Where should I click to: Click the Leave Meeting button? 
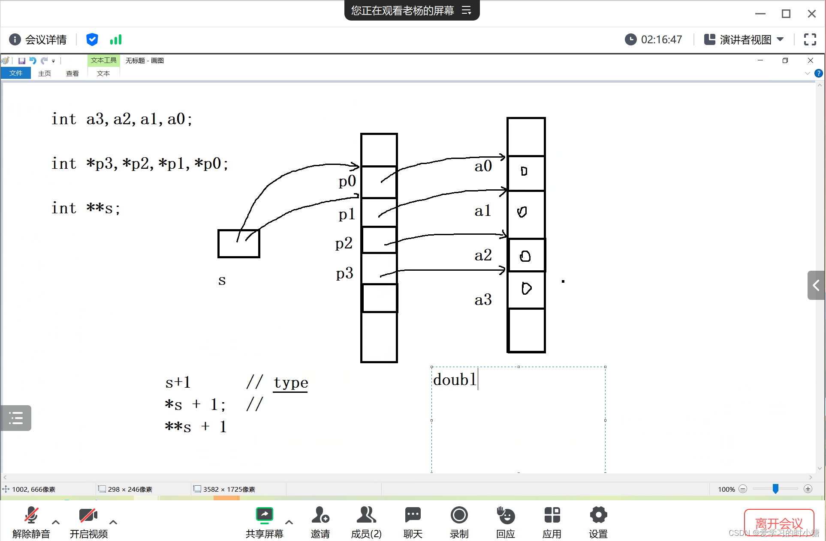pos(779,523)
